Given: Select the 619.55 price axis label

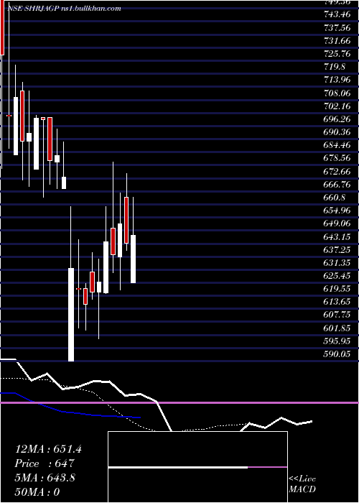Looking at the screenshot, I should coord(337,289).
